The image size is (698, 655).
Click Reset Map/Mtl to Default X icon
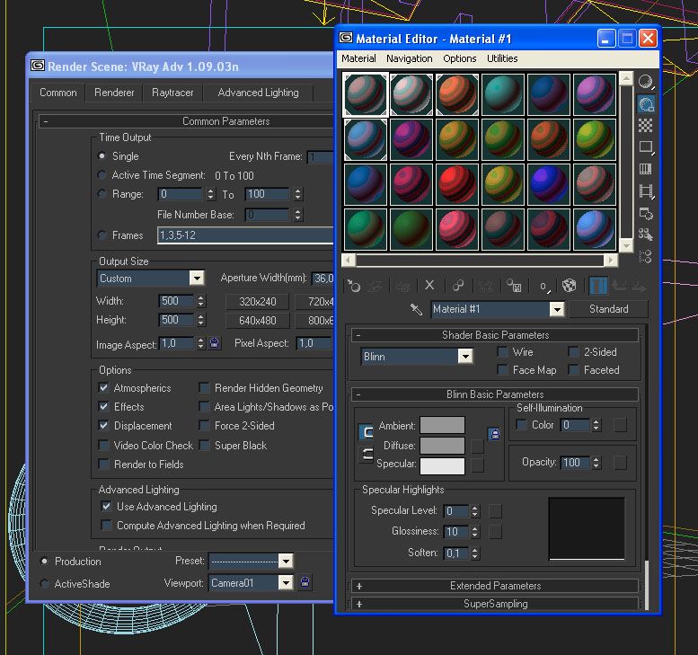(429, 286)
